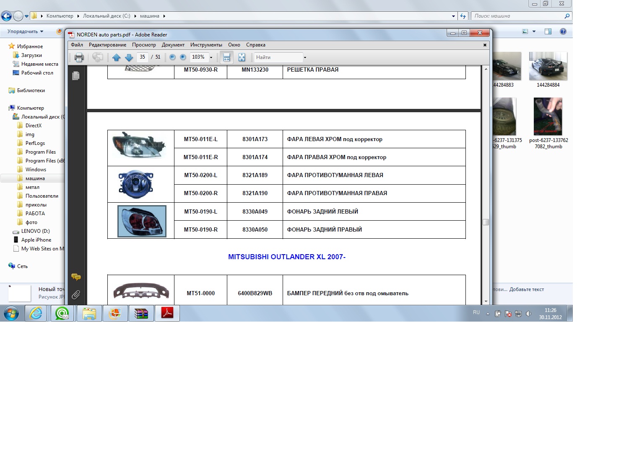
Task: Open the Comments panel icon
Action: pos(76,277)
